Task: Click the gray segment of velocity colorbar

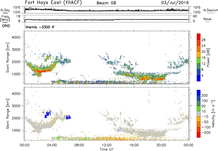Action: click(199, 114)
